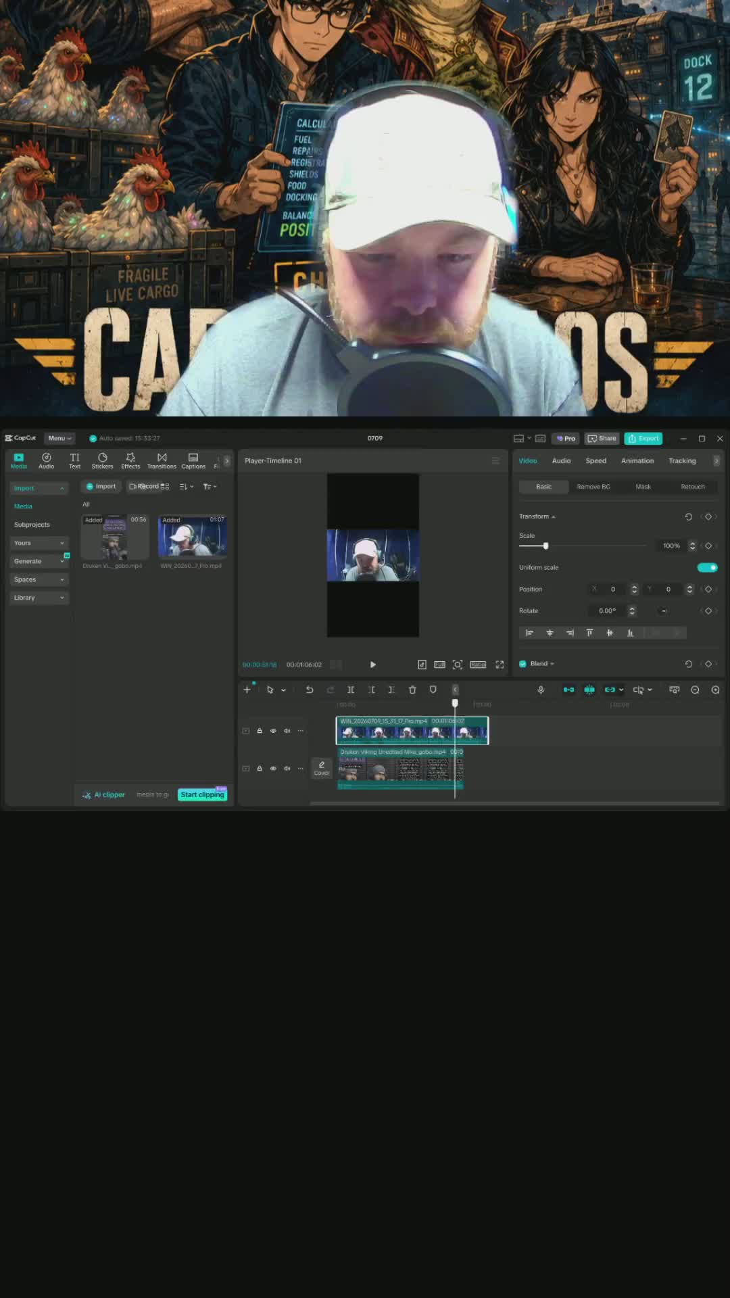Start voiceover recording with microphone icon
This screenshot has width=730, height=1298.
[541, 690]
